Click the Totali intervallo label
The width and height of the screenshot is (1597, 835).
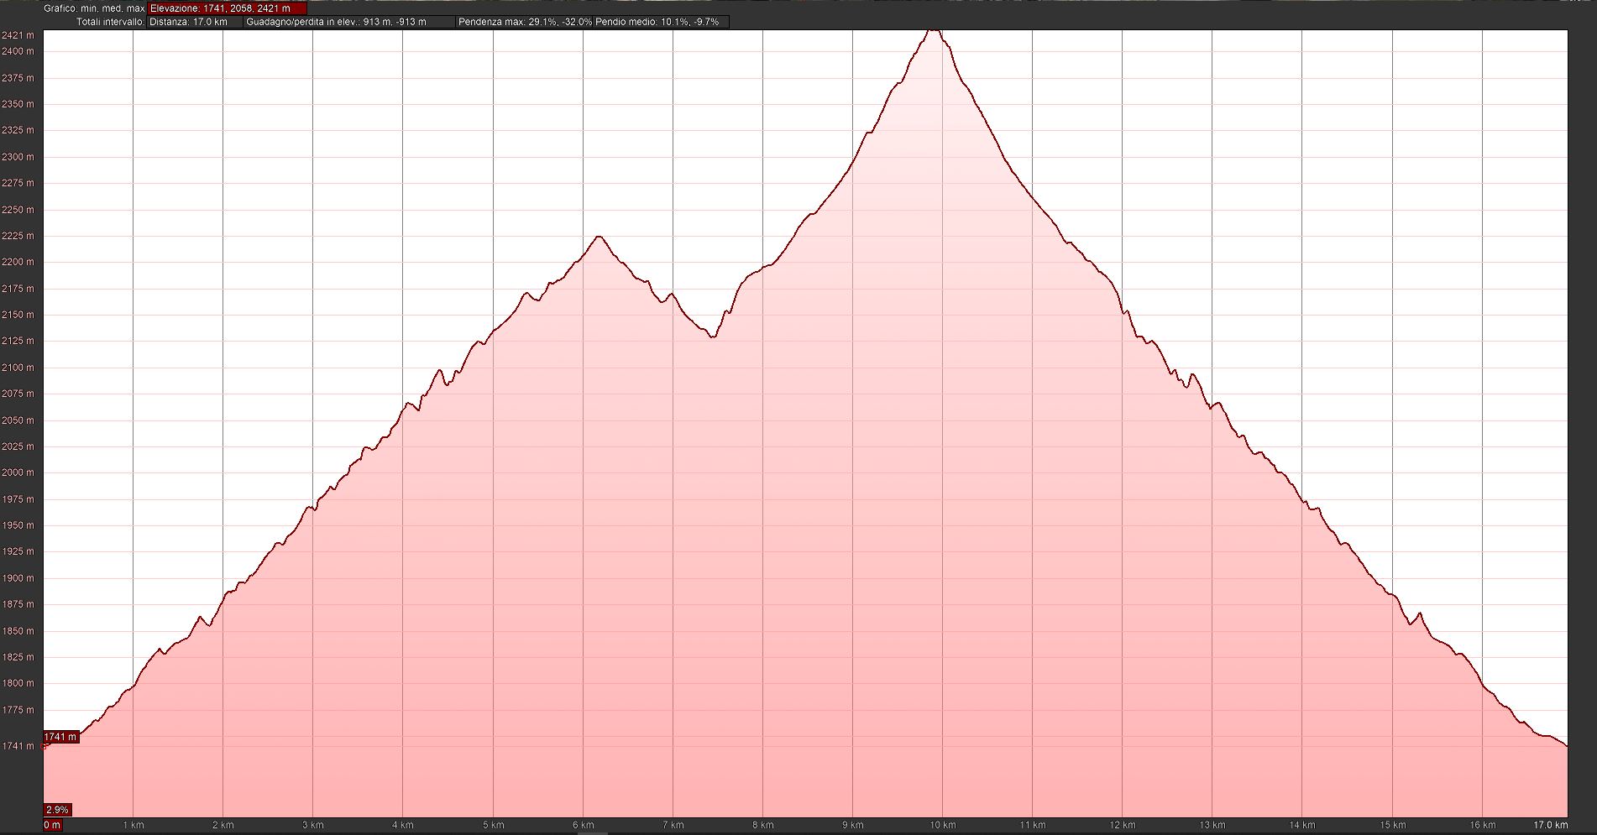pyautogui.click(x=110, y=22)
